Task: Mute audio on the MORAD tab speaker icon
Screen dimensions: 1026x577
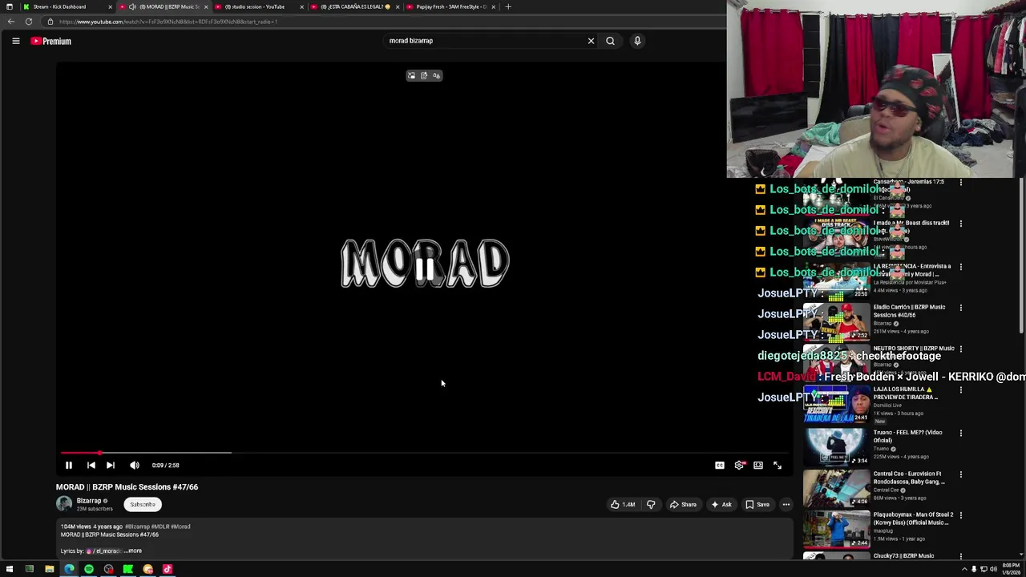Action: [132, 6]
